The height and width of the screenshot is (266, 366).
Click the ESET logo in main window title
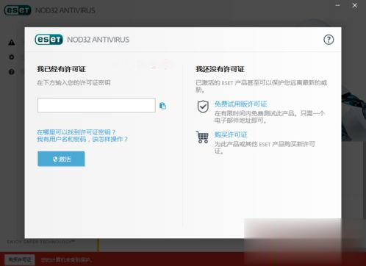point(18,10)
